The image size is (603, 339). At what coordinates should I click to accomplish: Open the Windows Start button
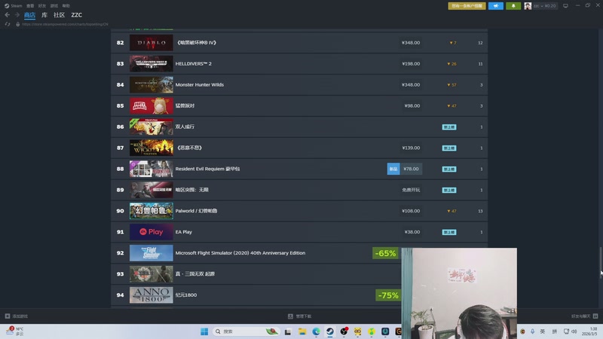click(204, 331)
